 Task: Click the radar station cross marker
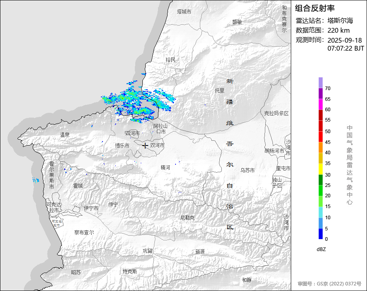[145, 146]
